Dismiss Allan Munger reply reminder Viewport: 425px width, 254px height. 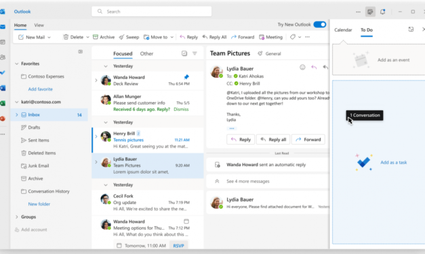coord(181,109)
